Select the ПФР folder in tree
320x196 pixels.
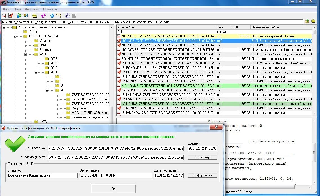pos(43,45)
